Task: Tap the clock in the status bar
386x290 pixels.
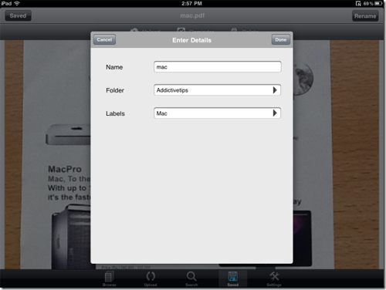Action: (191, 3)
